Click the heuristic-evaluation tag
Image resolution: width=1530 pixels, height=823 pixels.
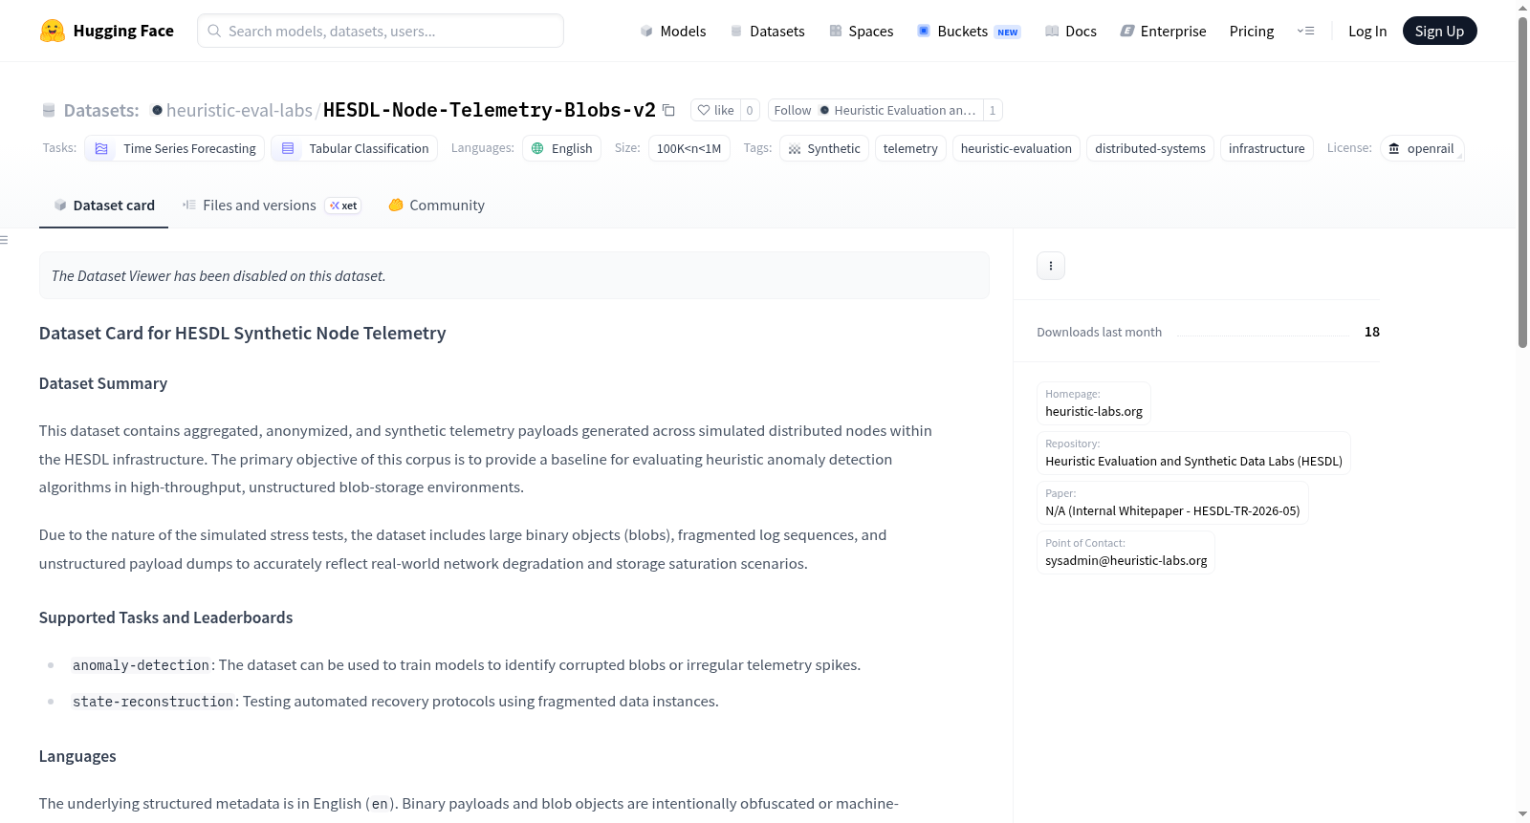[x=1016, y=148]
